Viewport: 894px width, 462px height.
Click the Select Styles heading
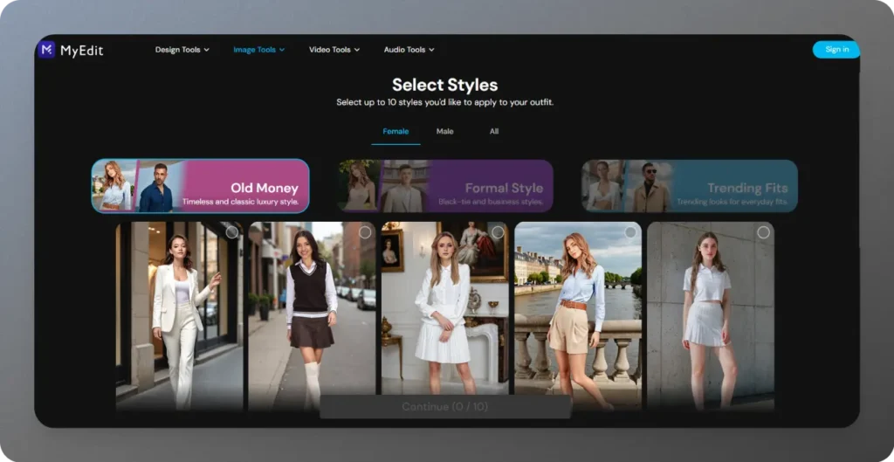(444, 85)
